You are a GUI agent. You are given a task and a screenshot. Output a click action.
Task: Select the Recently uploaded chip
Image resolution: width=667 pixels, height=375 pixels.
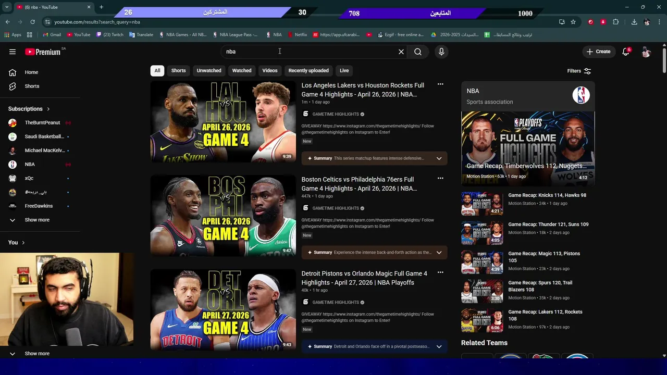(308, 70)
